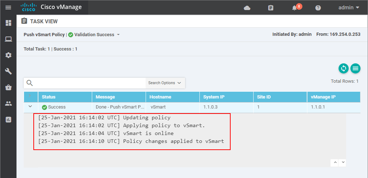This screenshot has height=178, width=368.
Task: Open the Dashboard grid icon in sidebar
Action: pos(9,23)
